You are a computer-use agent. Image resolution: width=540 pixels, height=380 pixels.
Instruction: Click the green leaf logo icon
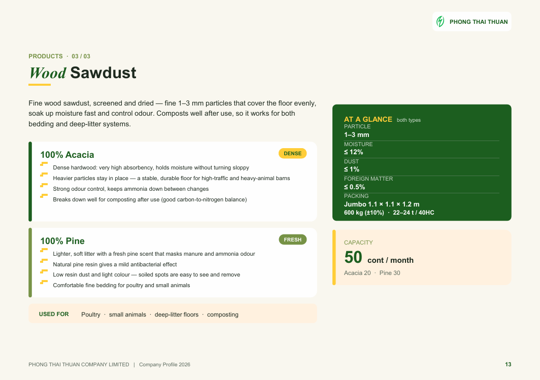click(x=440, y=21)
